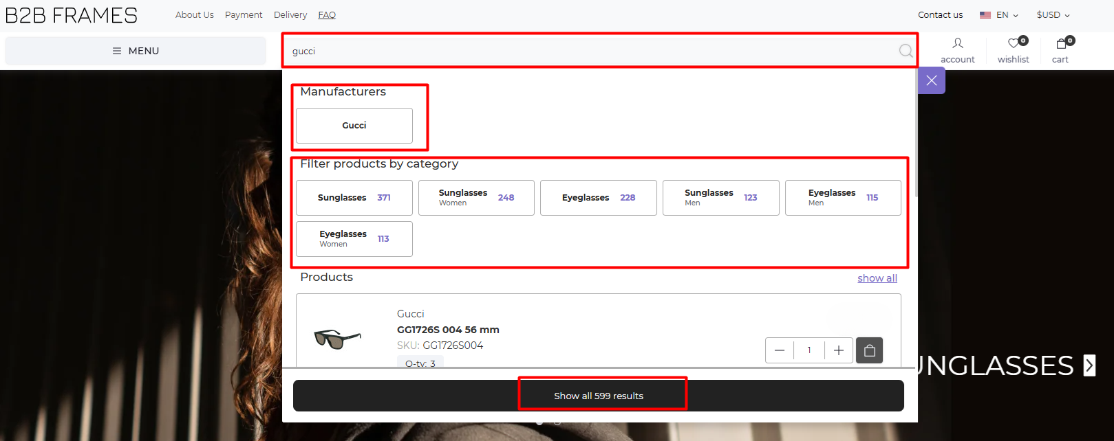Expand the $USD currency dropdown
The height and width of the screenshot is (441, 1114).
point(1053,14)
